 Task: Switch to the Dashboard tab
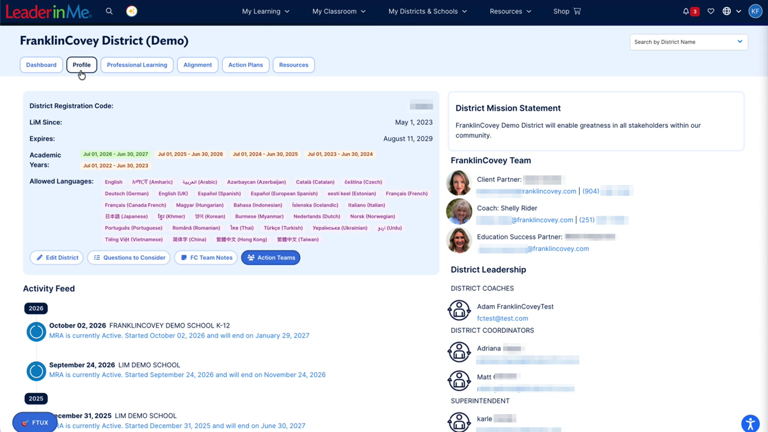pos(42,65)
